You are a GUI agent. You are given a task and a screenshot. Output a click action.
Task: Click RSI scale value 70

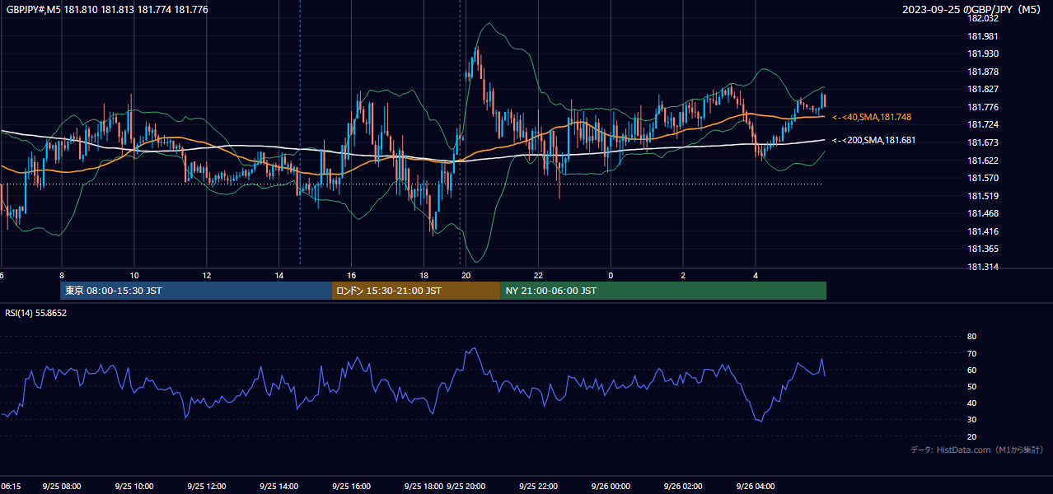(971, 353)
